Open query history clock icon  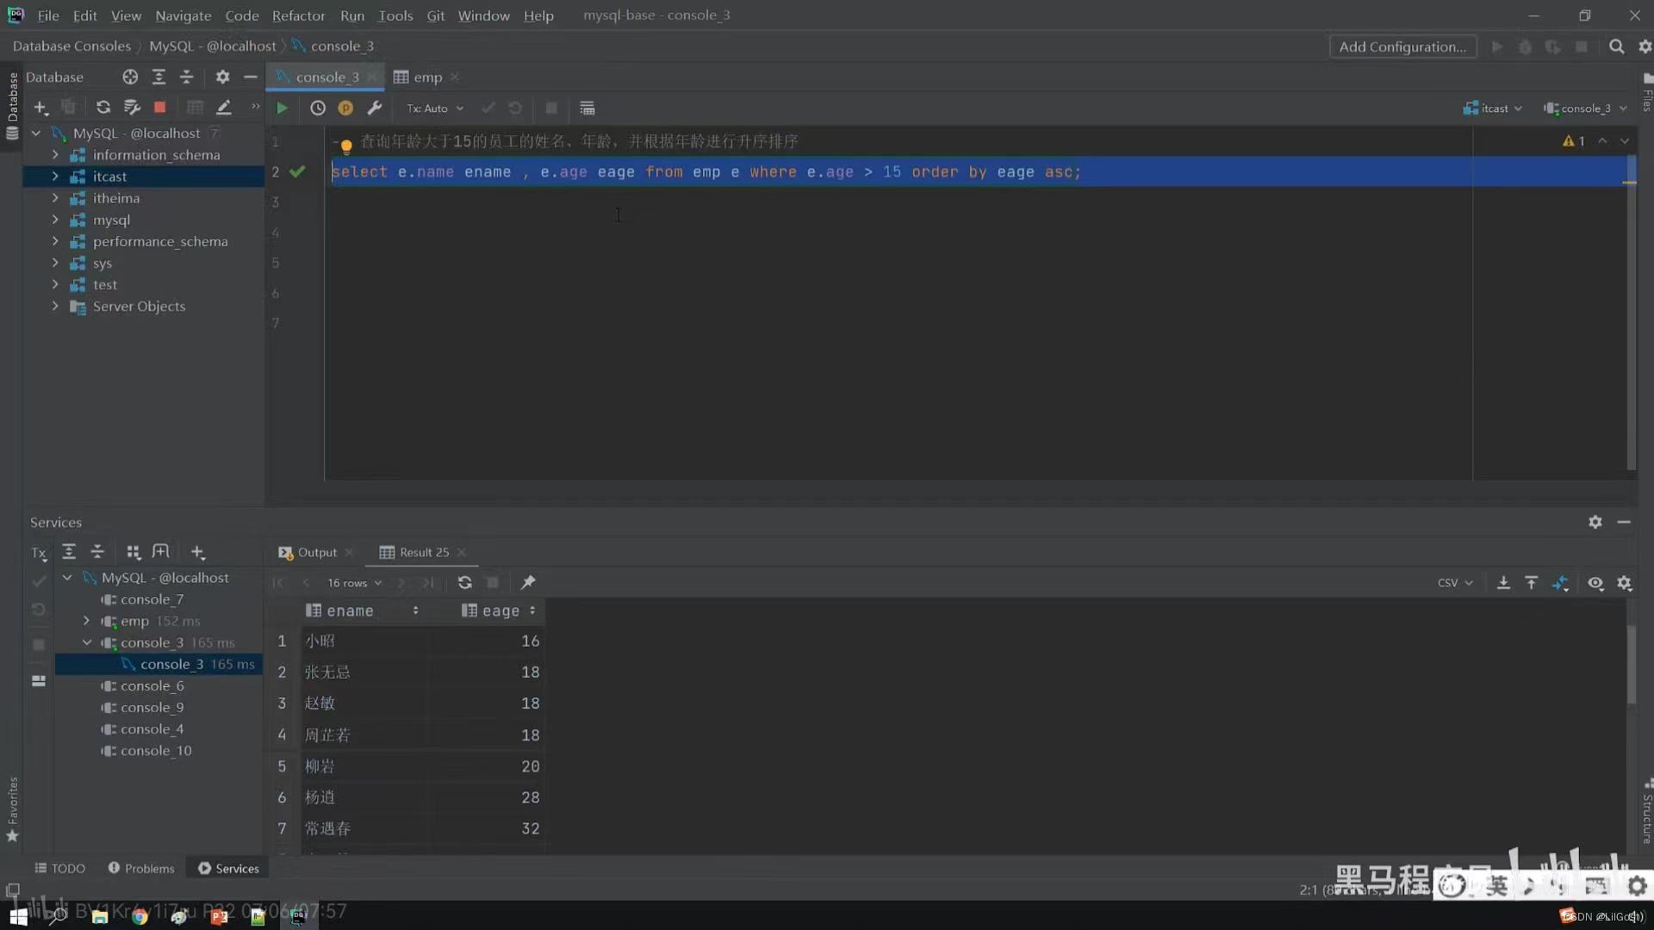click(318, 108)
